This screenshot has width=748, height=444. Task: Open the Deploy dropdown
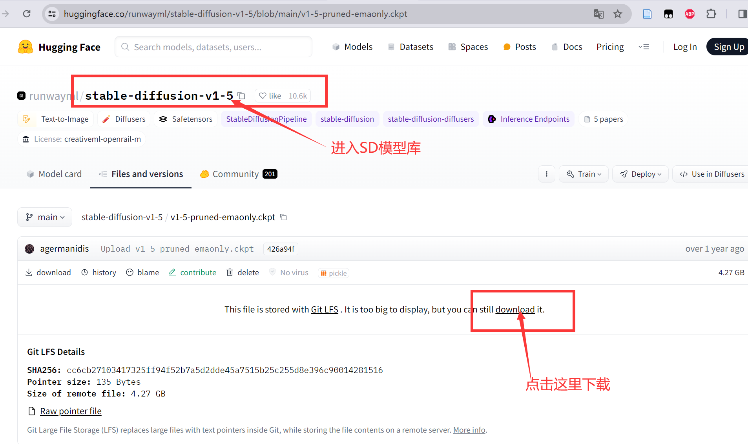(640, 174)
